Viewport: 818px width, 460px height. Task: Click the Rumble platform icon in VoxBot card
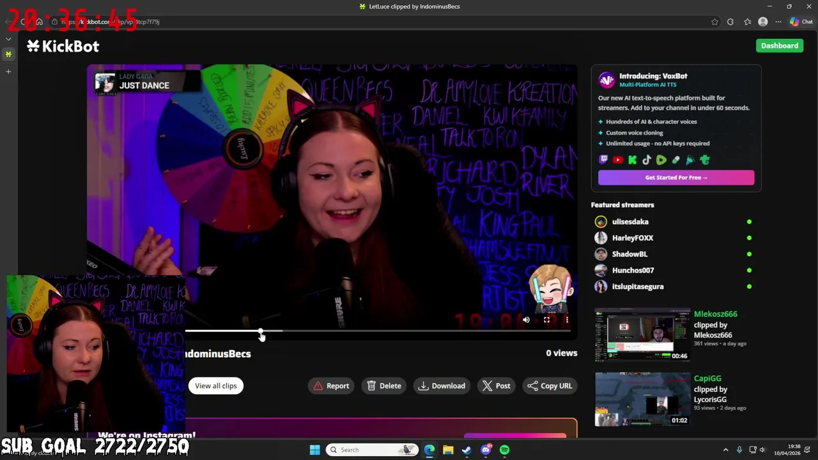(x=661, y=160)
